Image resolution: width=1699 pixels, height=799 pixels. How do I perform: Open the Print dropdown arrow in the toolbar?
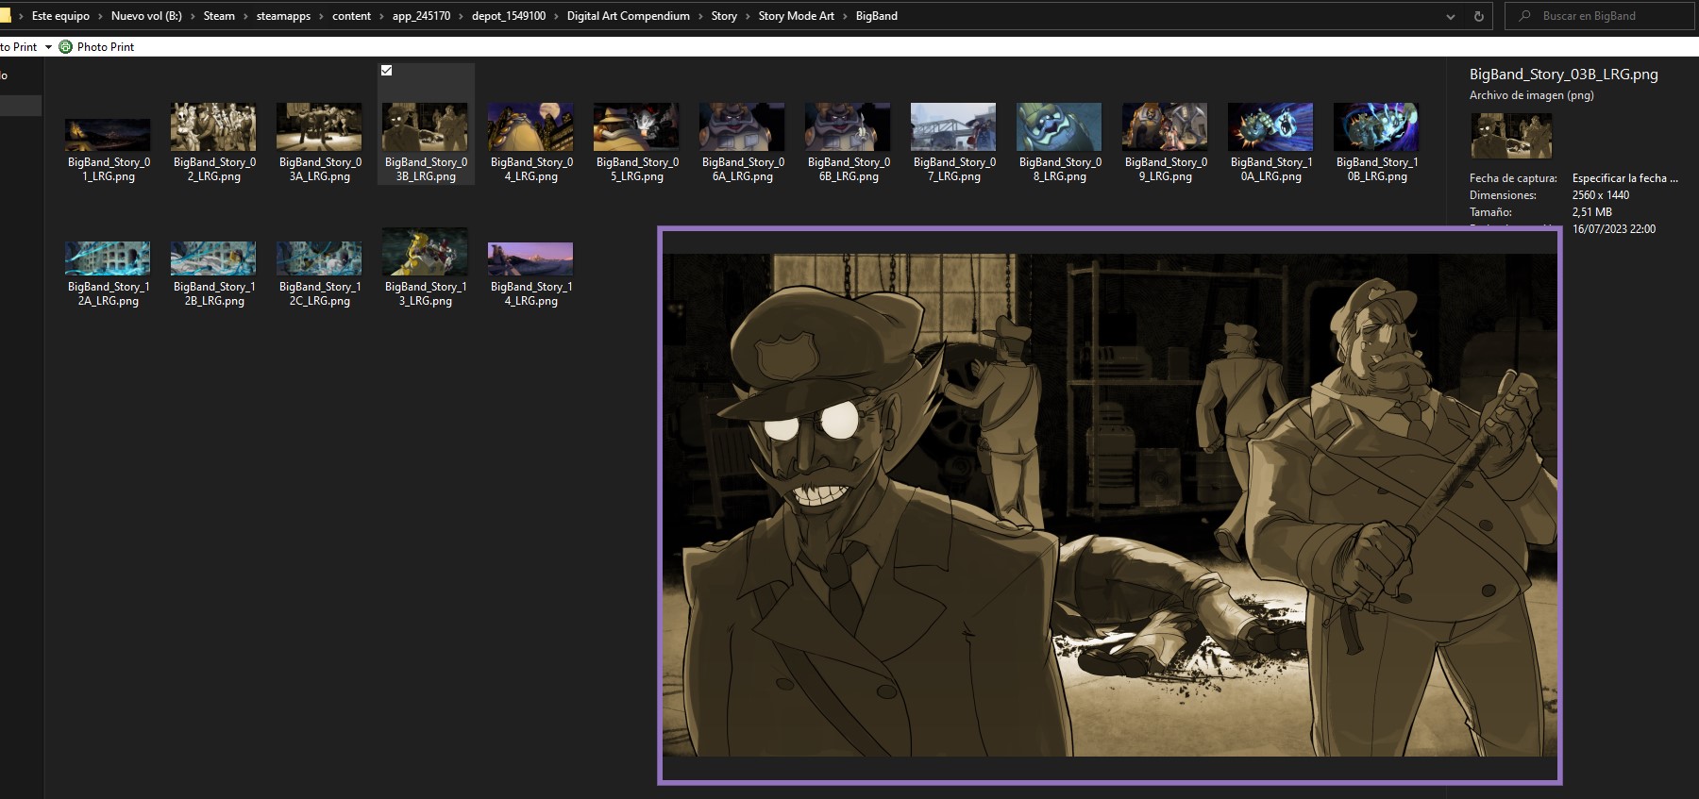pyautogui.click(x=48, y=46)
